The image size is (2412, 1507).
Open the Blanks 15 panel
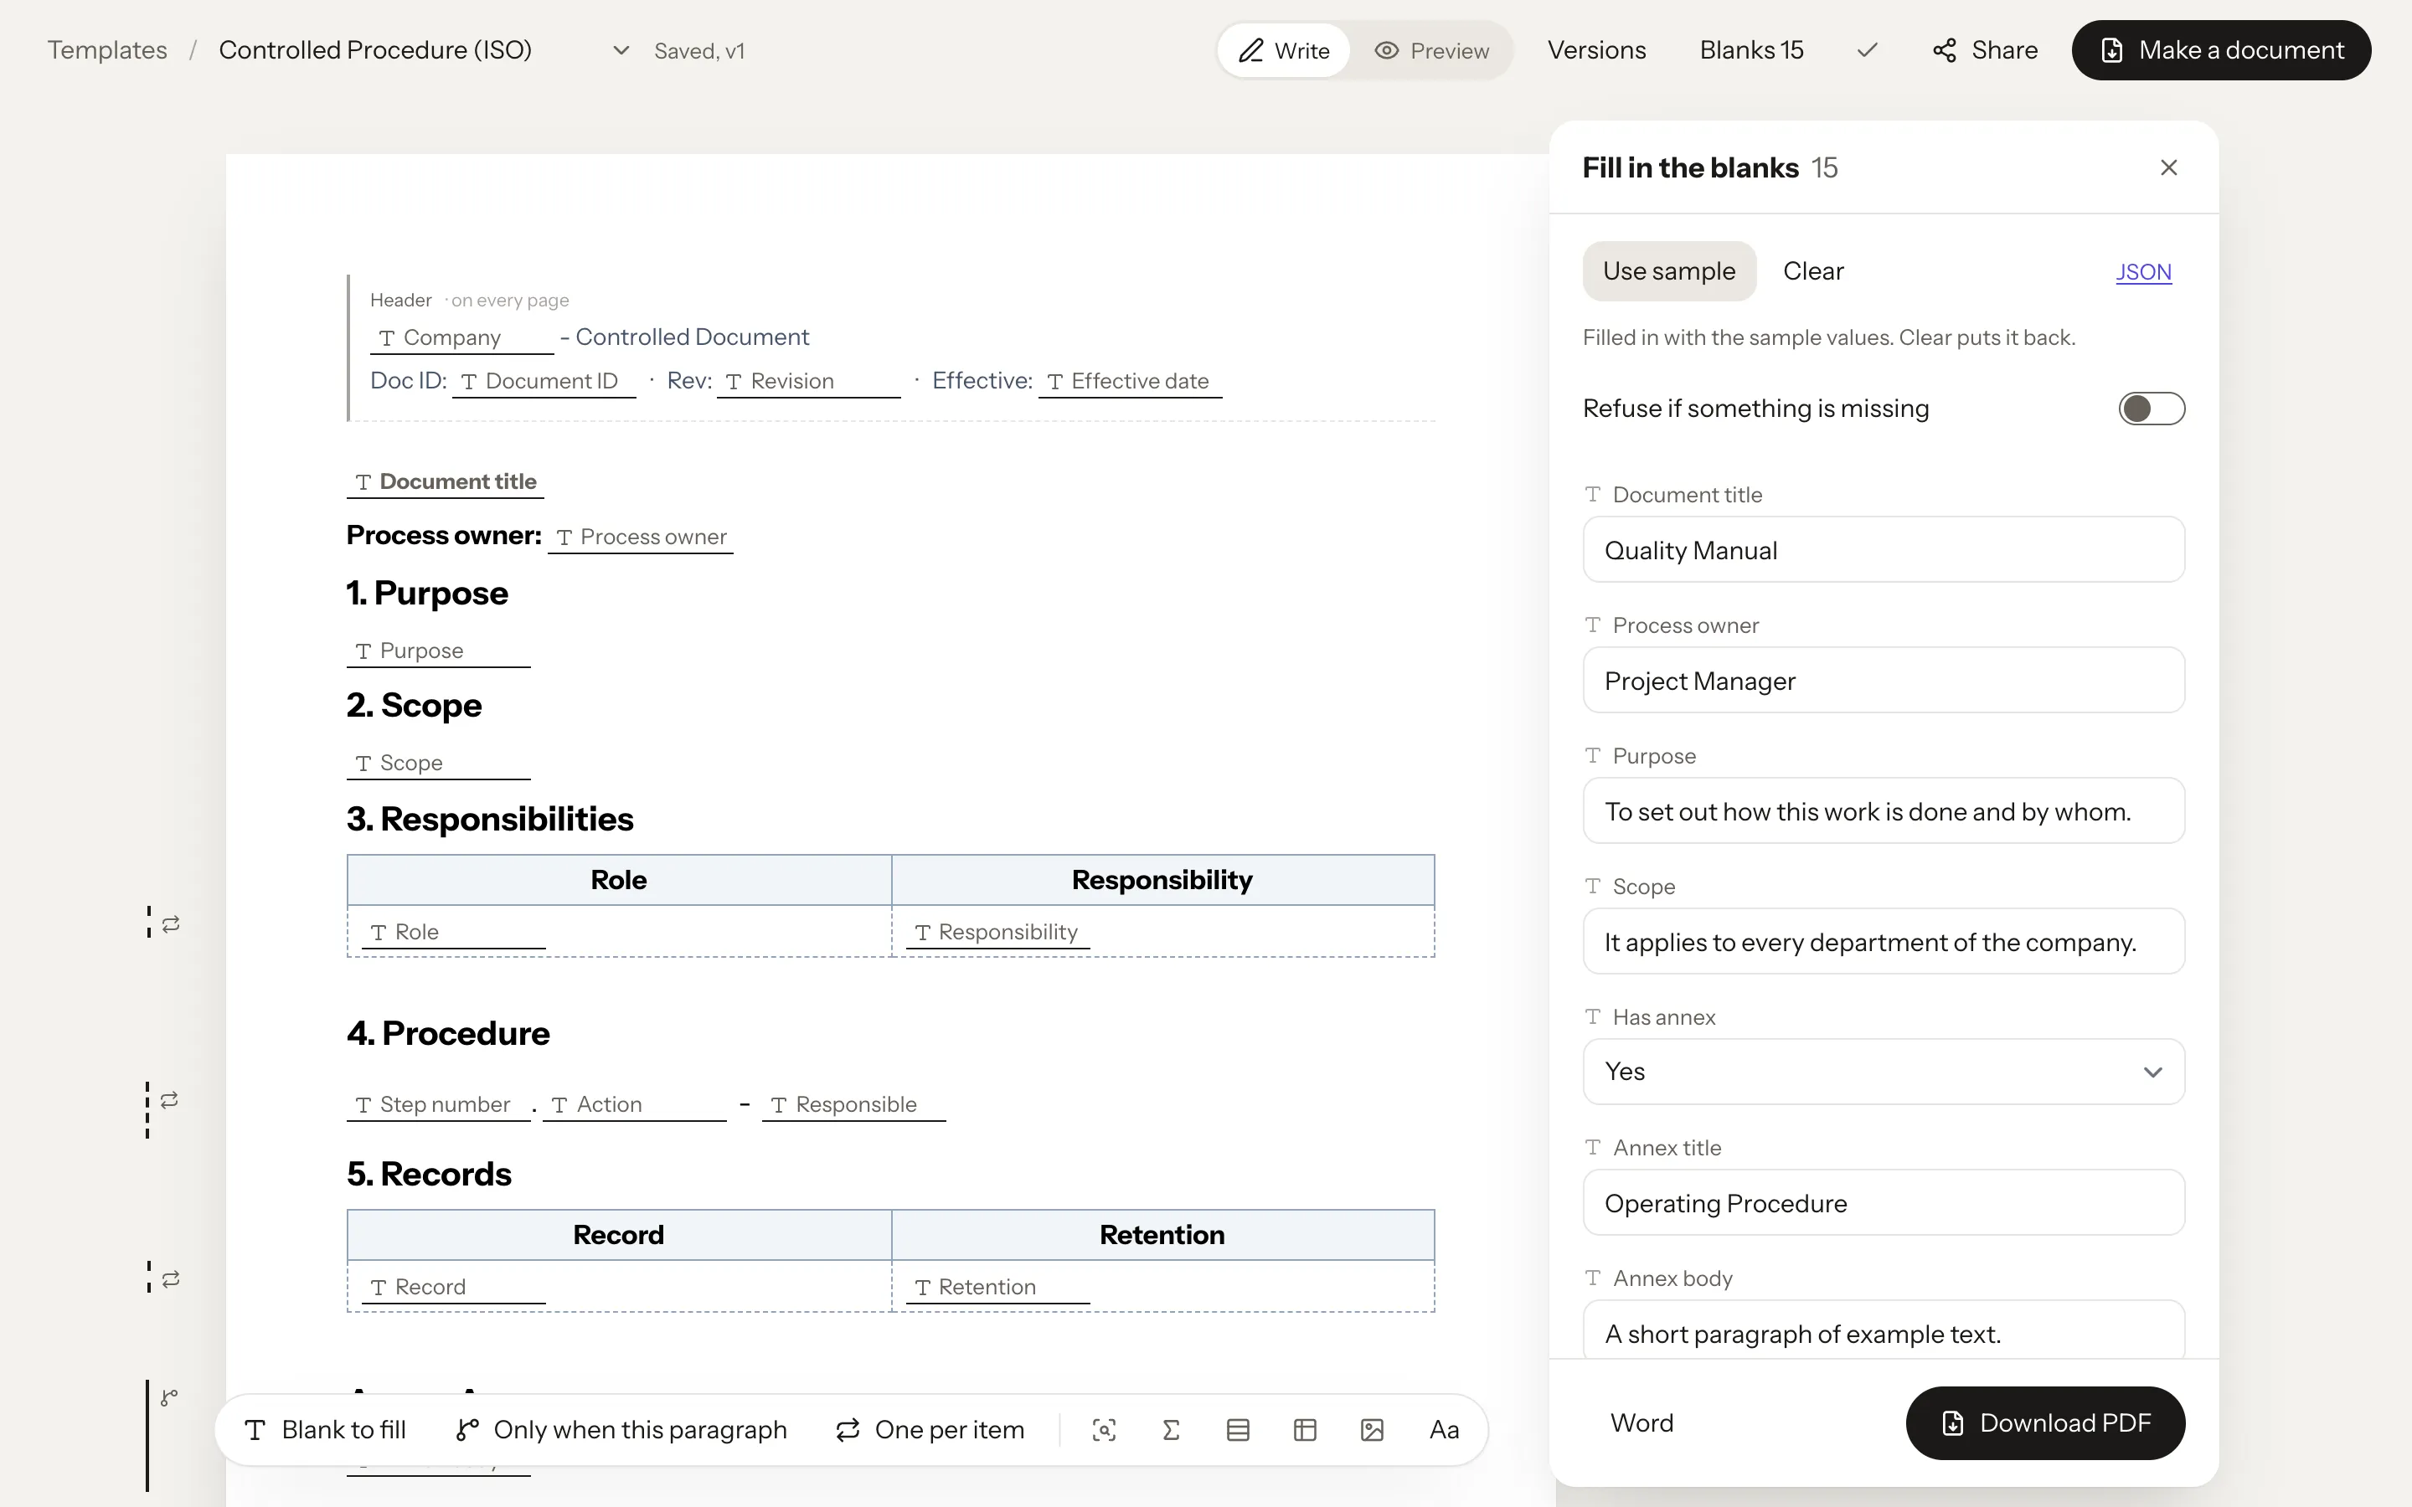1751,50
